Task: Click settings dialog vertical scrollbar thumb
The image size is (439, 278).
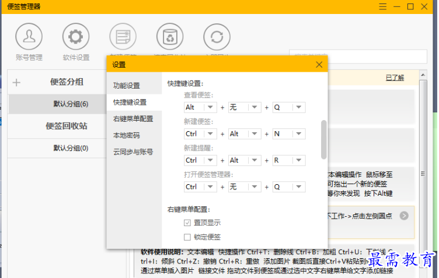Action: click(x=323, y=140)
